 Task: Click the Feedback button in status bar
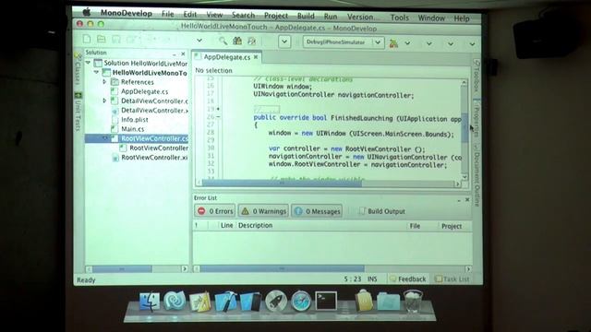pyautogui.click(x=408, y=279)
